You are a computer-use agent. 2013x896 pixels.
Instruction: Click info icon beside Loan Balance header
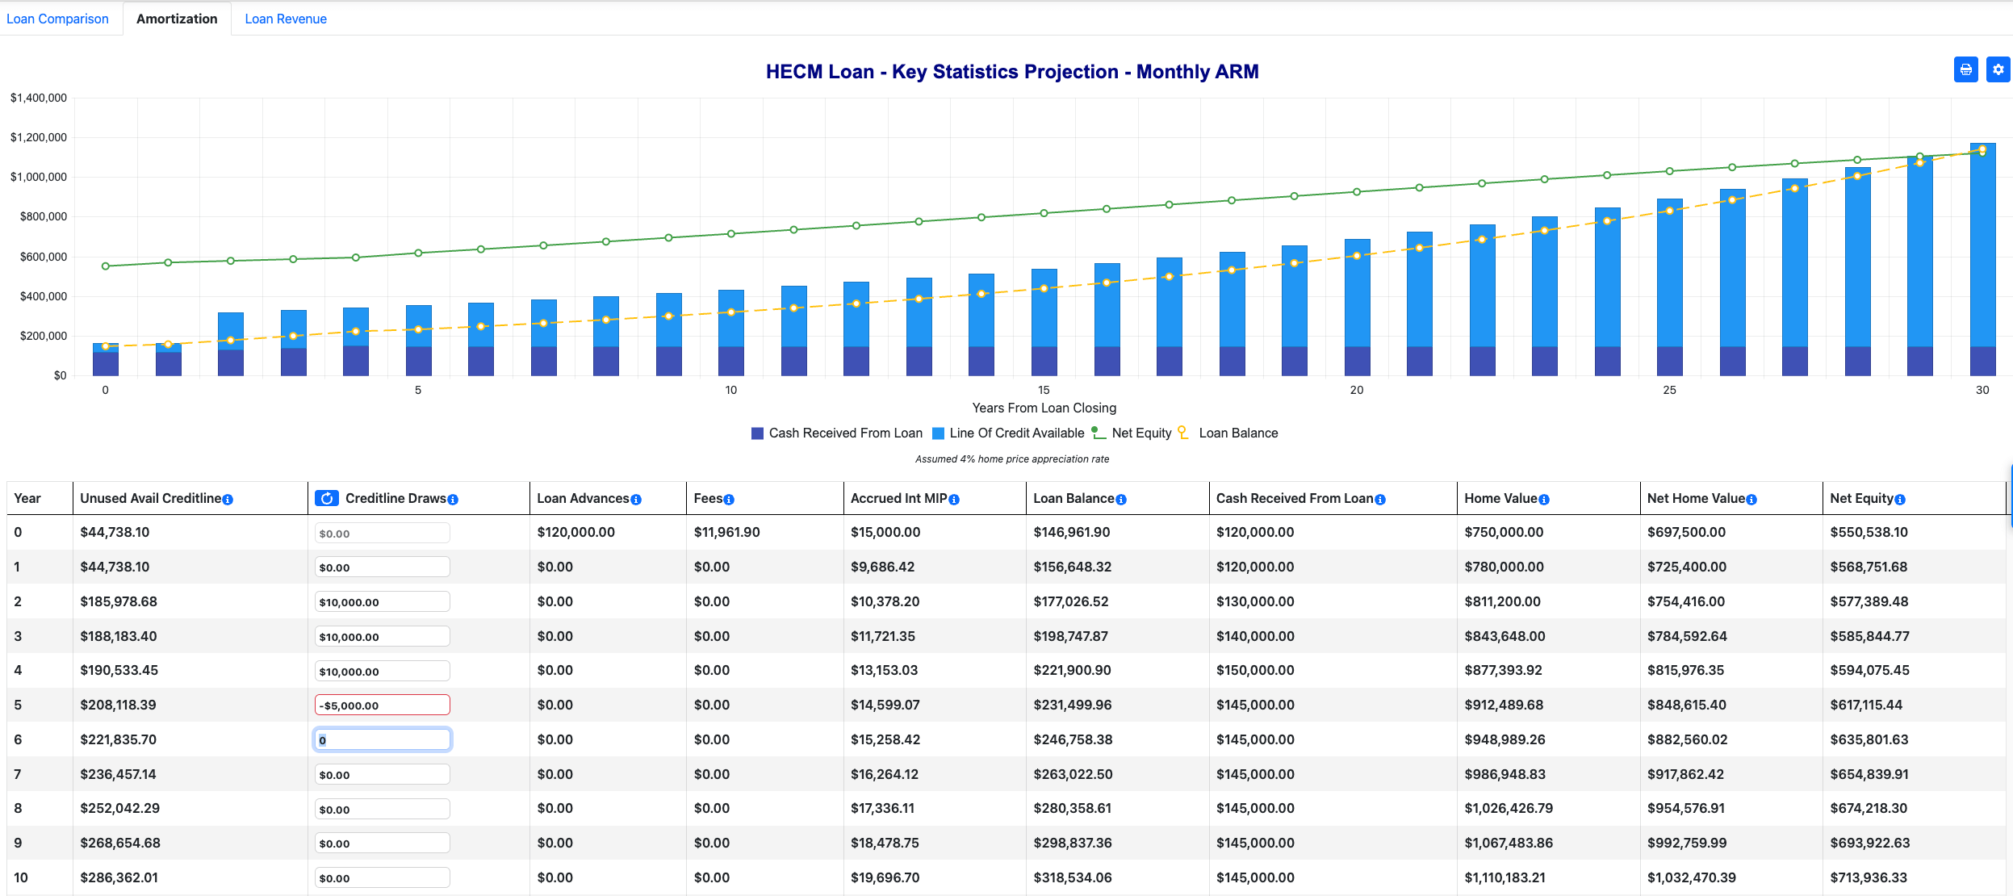click(1120, 500)
